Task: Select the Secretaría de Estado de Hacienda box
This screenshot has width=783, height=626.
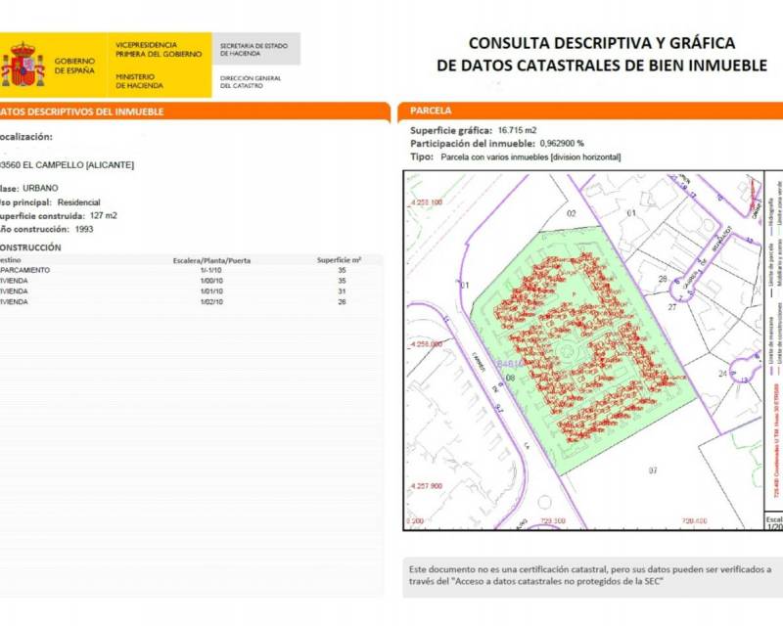Action: (x=254, y=48)
